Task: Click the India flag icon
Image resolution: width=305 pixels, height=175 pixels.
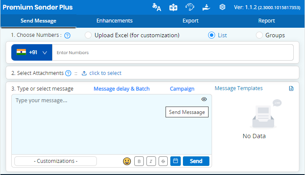Action: [21, 52]
